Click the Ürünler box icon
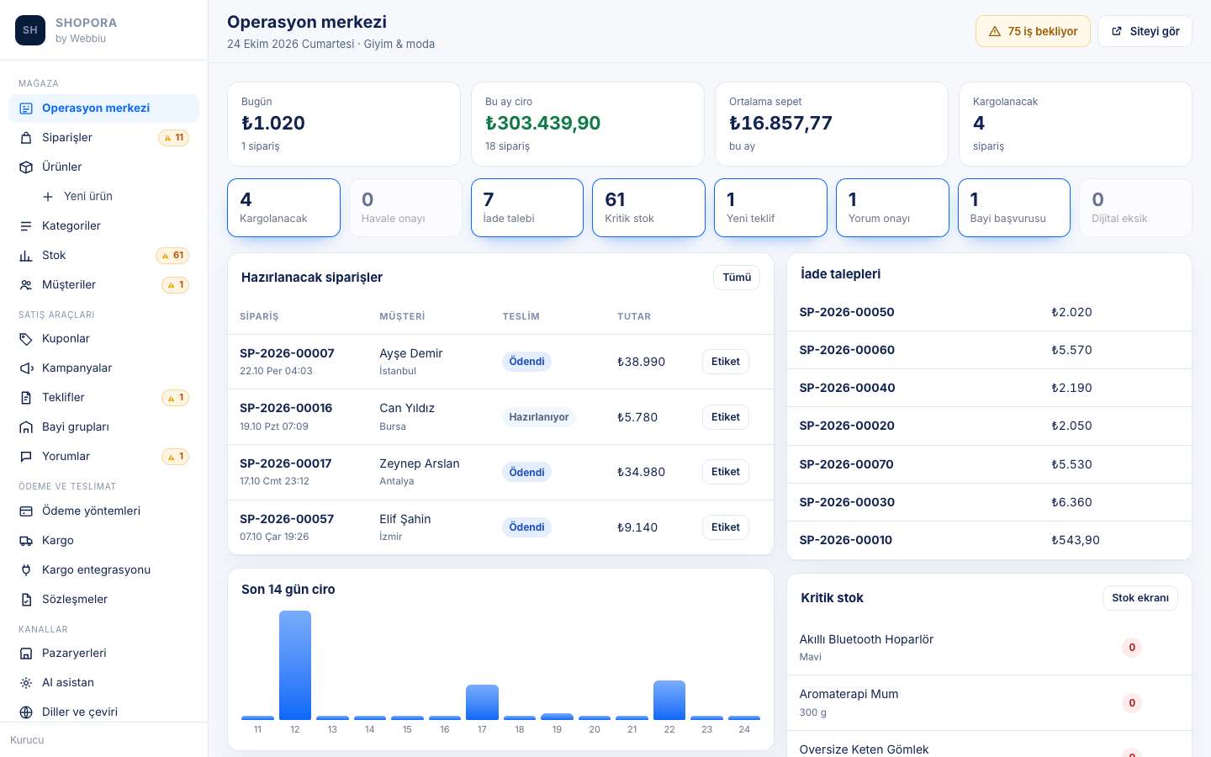 (26, 167)
